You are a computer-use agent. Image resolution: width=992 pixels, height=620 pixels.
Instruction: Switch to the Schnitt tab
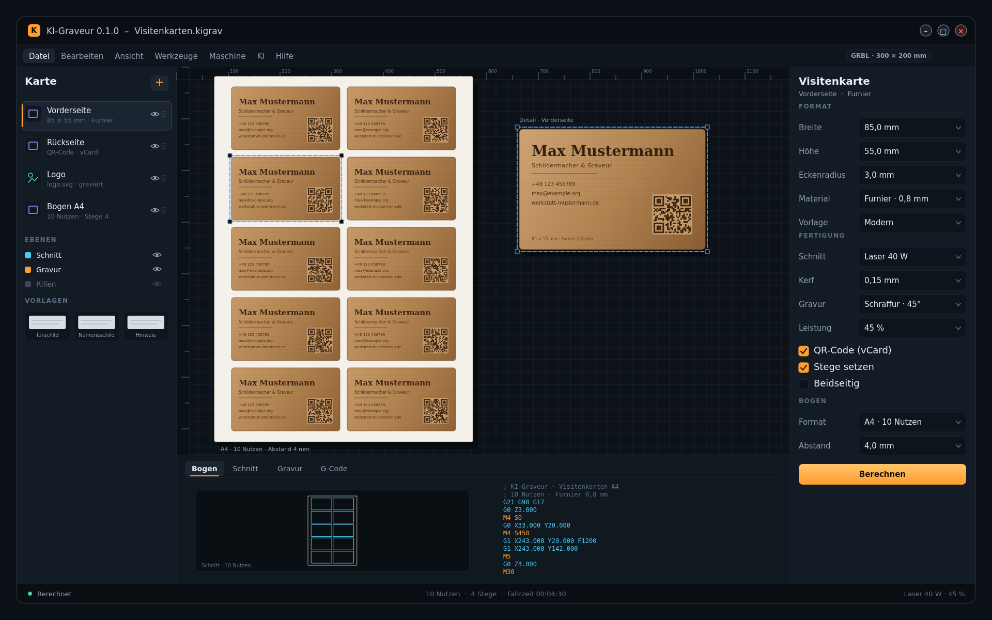245,469
